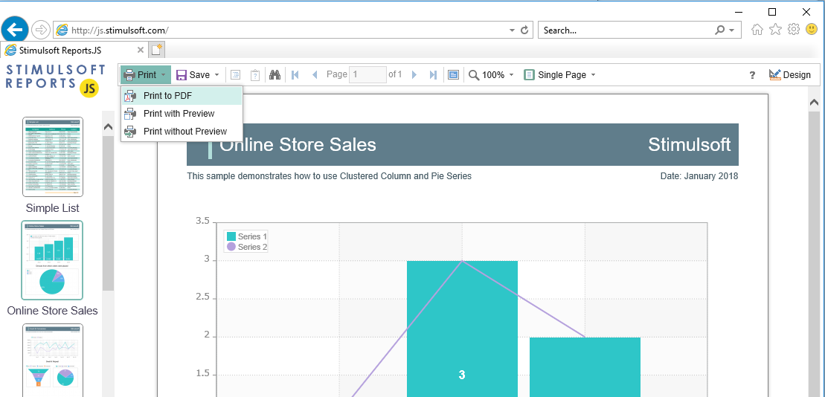Open the address bar history dropdown
825x397 pixels.
[512, 30]
